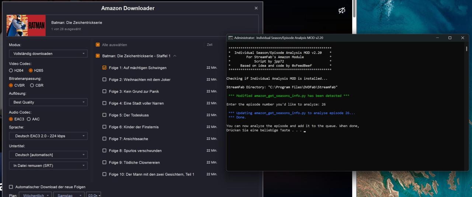Select the H264 video codec
This screenshot has height=197, width=472.
[11, 71]
